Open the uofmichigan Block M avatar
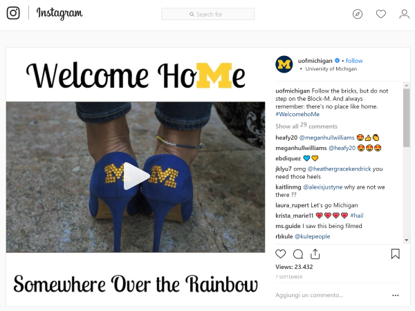This screenshot has height=311, width=415. [284, 64]
